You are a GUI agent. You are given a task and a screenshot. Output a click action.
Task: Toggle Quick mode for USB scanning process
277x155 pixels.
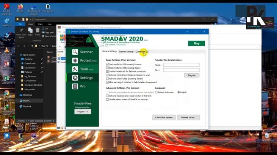(x=107, y=64)
